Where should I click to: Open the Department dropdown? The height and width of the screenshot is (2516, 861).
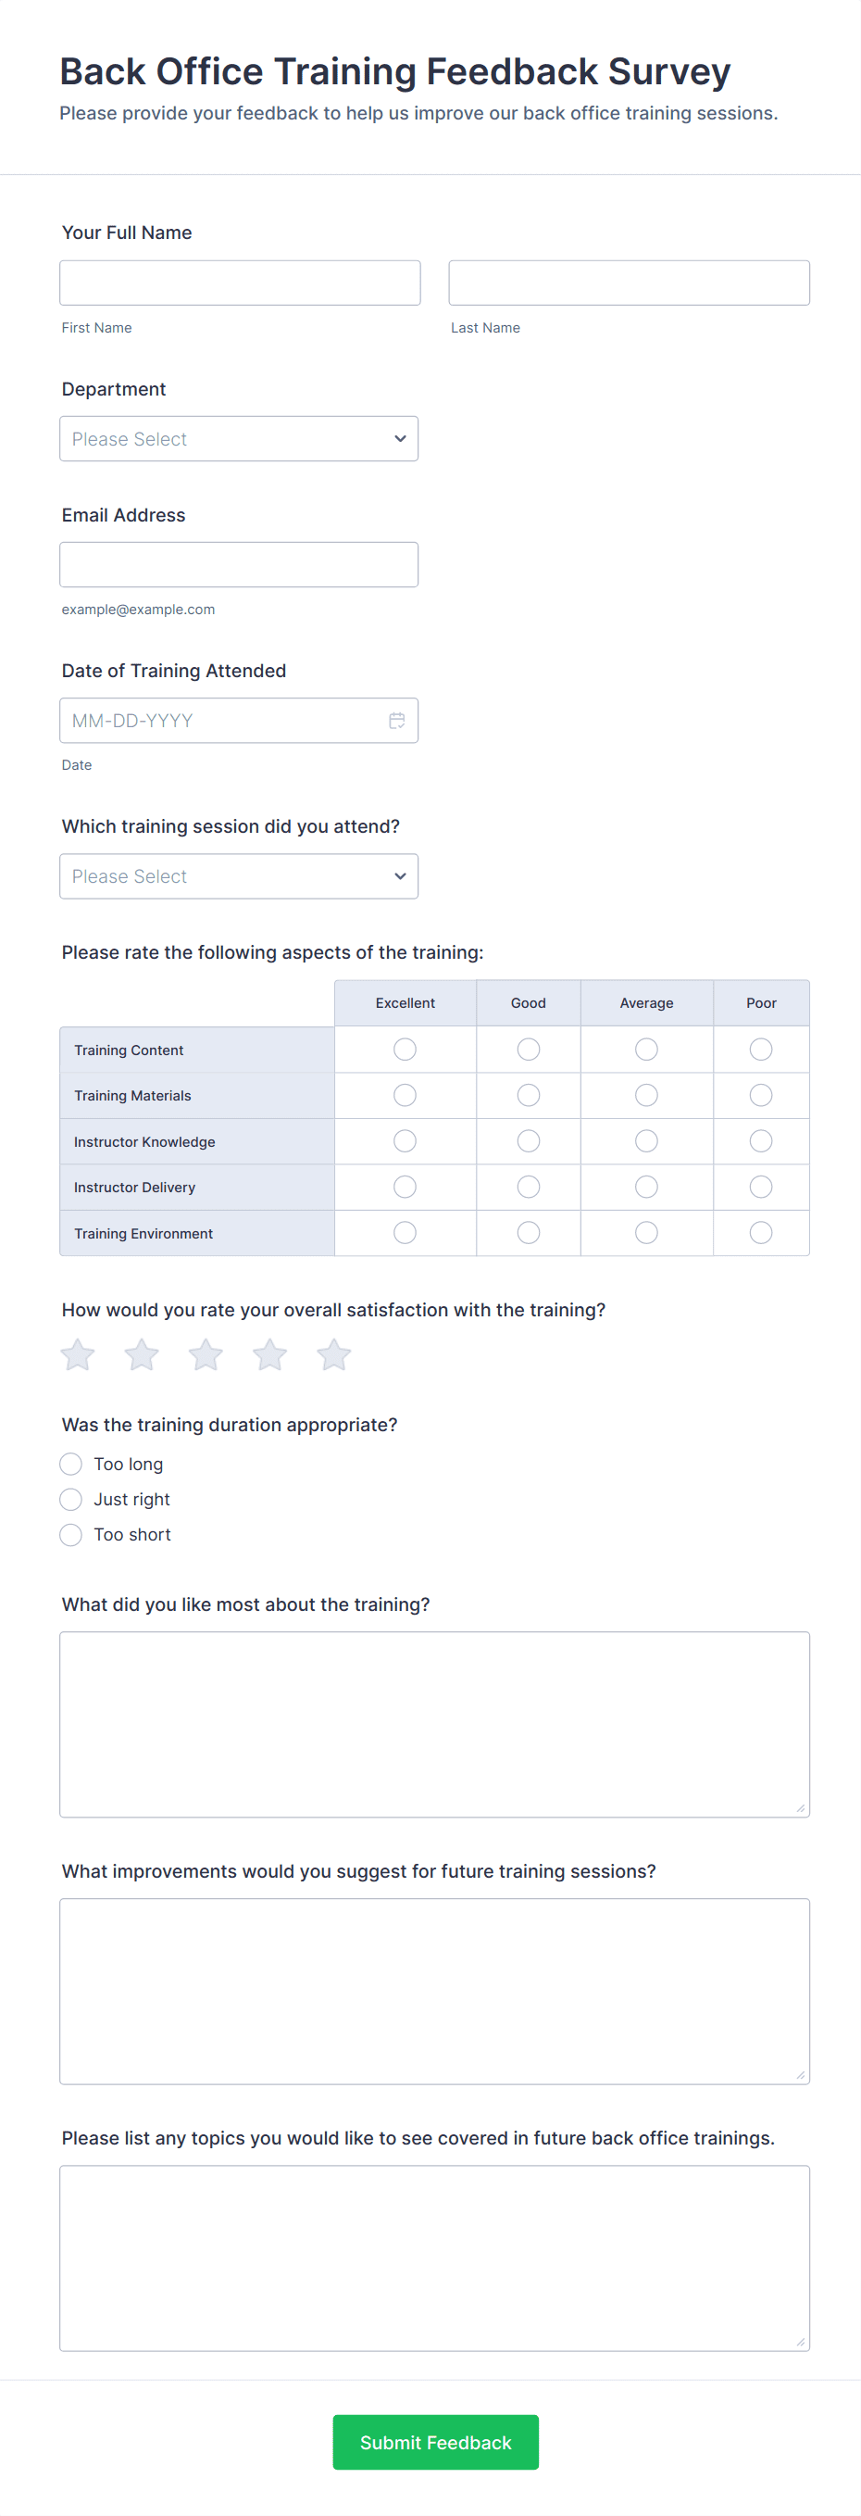[239, 439]
